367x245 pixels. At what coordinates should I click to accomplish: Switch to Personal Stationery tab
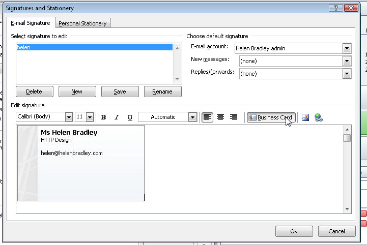tap(82, 23)
